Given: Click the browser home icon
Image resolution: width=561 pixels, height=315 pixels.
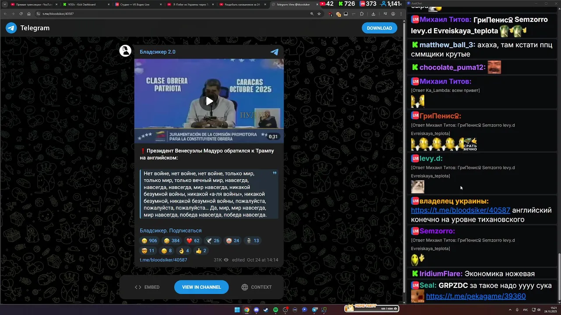Looking at the screenshot, I should pyautogui.click(x=28, y=14).
